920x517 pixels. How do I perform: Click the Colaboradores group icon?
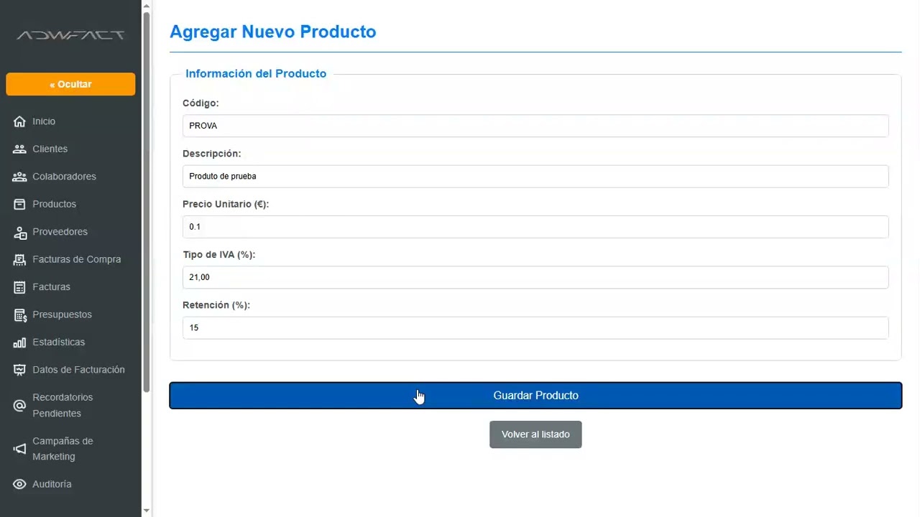point(19,177)
